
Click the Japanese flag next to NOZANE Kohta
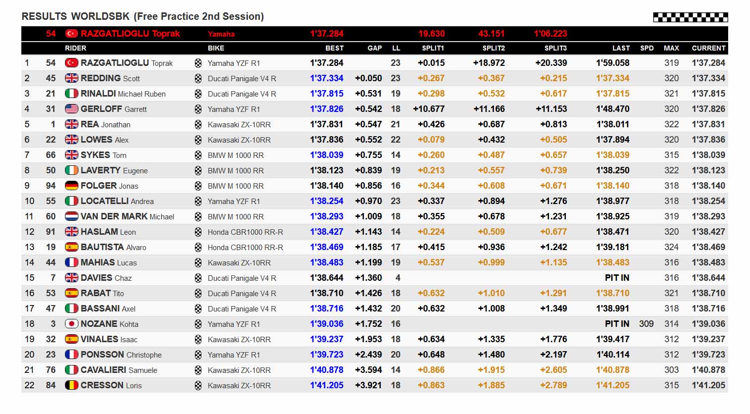pos(71,324)
